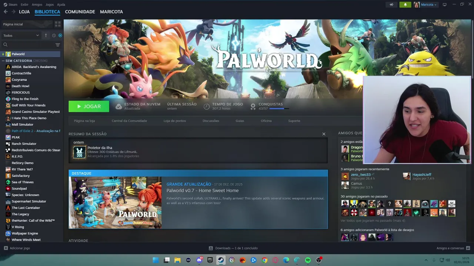
Task: Click the play time clock icon
Action: pyautogui.click(x=207, y=106)
